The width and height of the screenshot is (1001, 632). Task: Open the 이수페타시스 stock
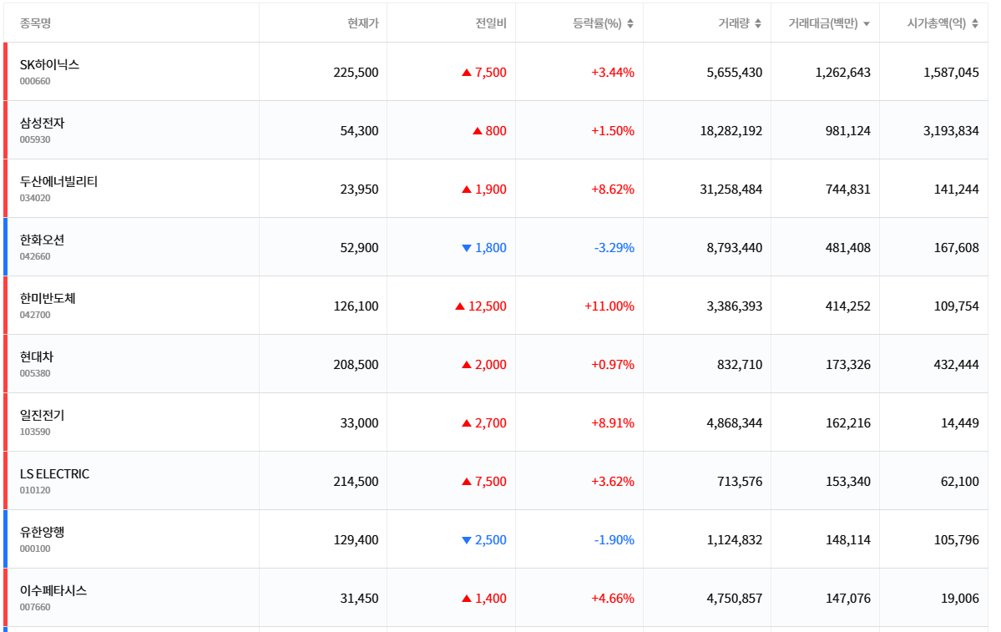[53, 590]
